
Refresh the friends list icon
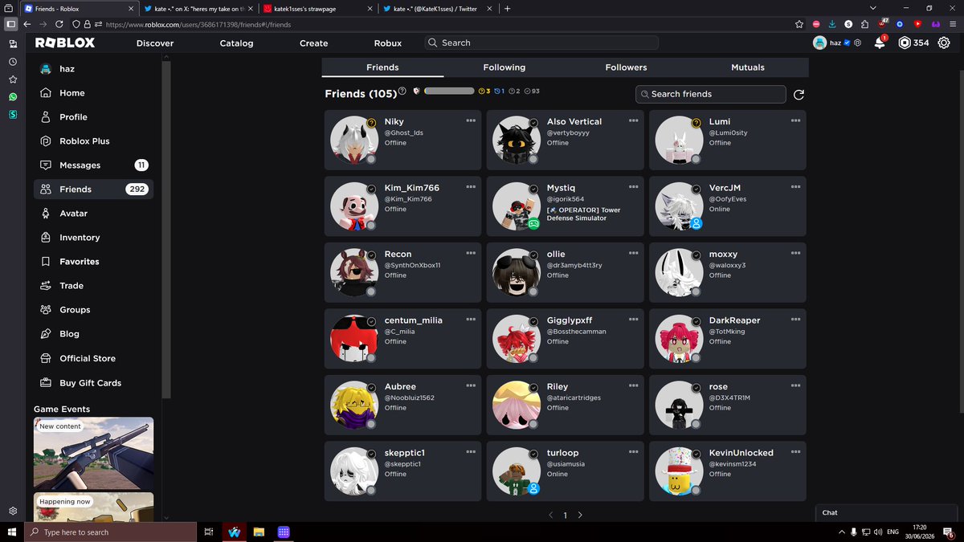[799, 95]
